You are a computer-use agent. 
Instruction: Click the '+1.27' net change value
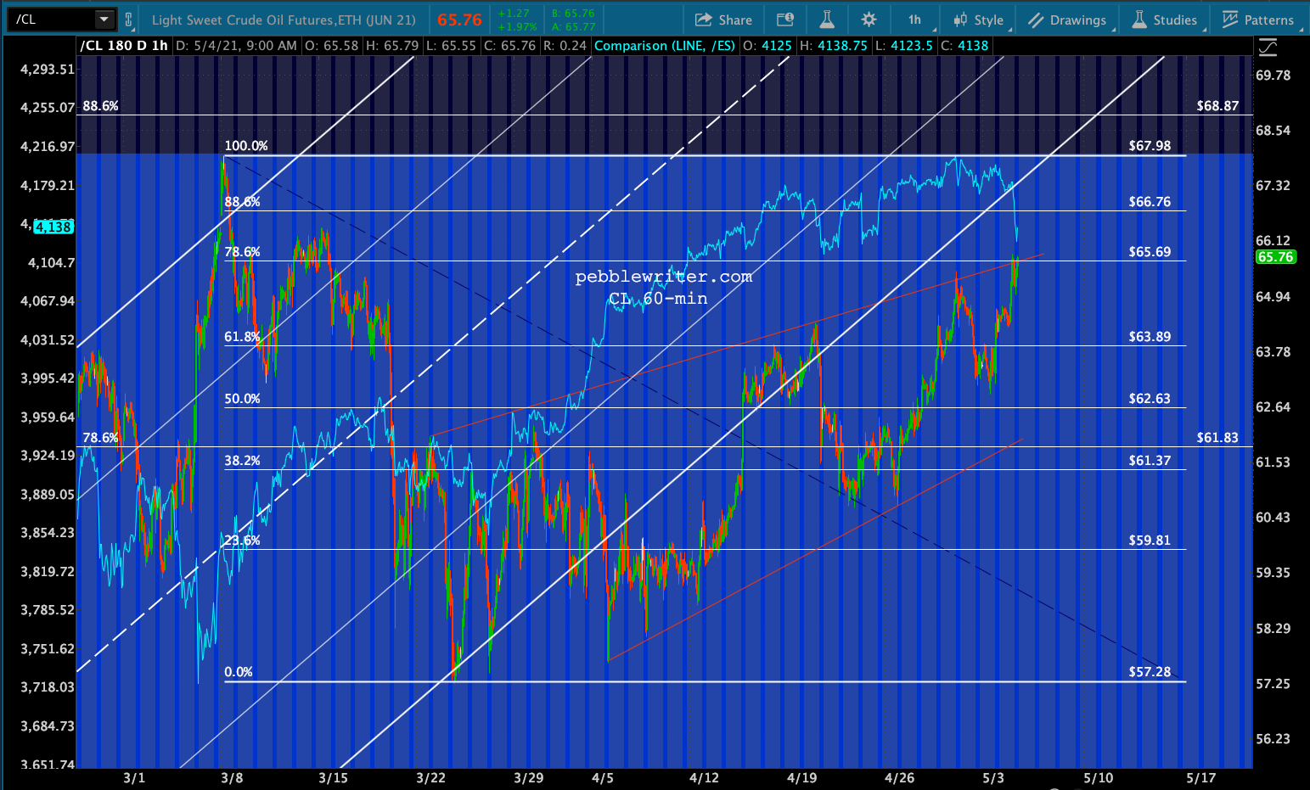click(x=514, y=14)
